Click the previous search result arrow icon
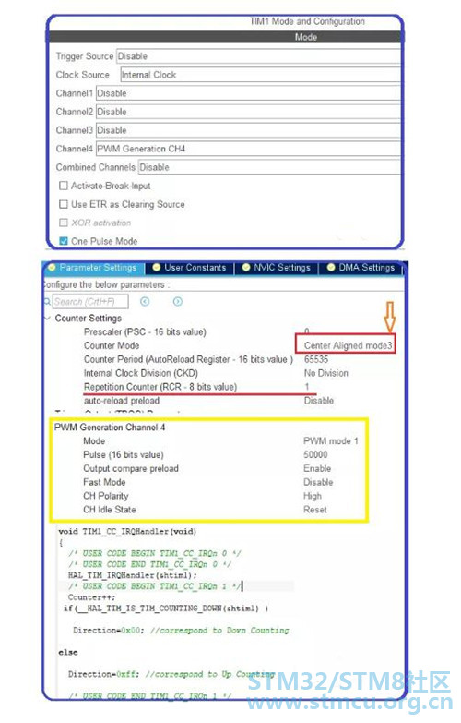Screen dimensions: 461x723 pos(145,302)
